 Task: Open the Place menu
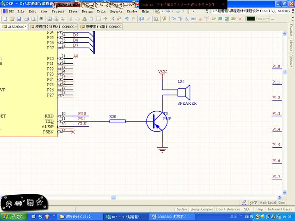[73, 12]
